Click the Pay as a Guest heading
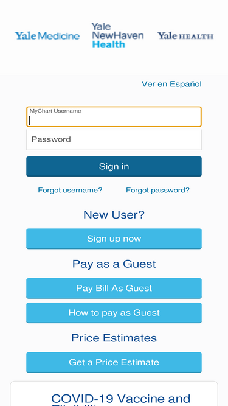Viewport: 228px width, 406px height. 114,264
